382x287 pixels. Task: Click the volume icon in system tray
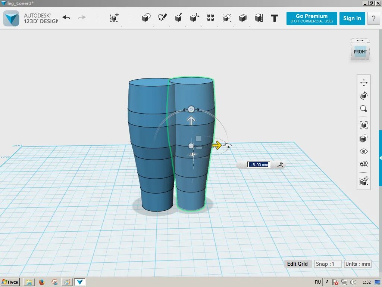coord(353,283)
